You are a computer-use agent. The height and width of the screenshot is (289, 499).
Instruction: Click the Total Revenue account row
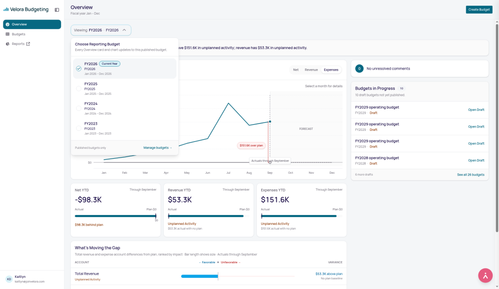point(209,276)
